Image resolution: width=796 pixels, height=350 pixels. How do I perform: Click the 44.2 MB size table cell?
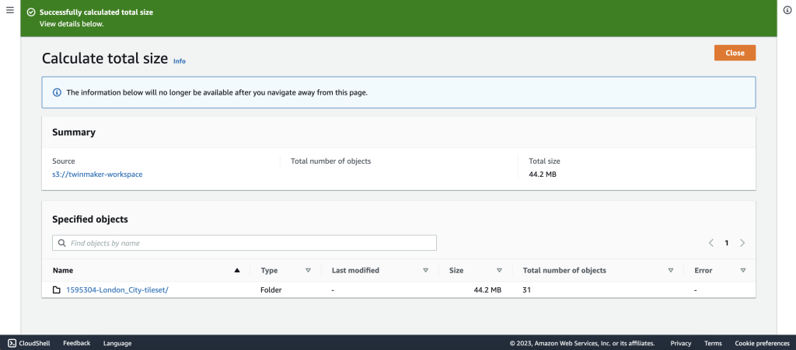(487, 290)
